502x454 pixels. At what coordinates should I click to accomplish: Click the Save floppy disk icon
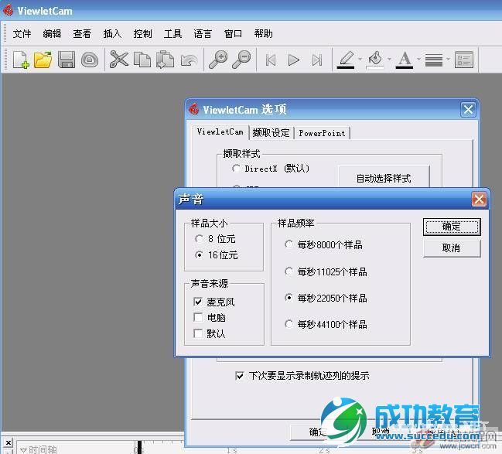click(x=67, y=60)
